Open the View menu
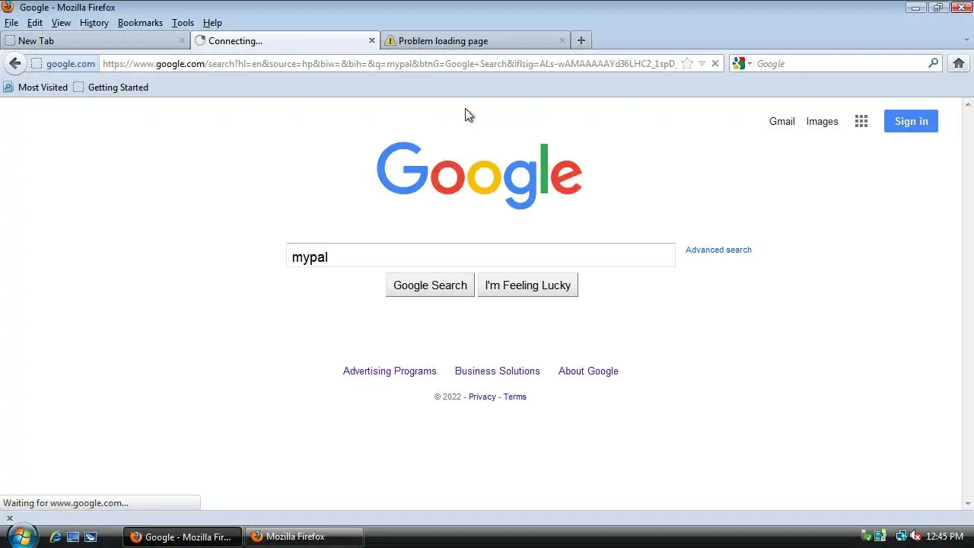 61,23
